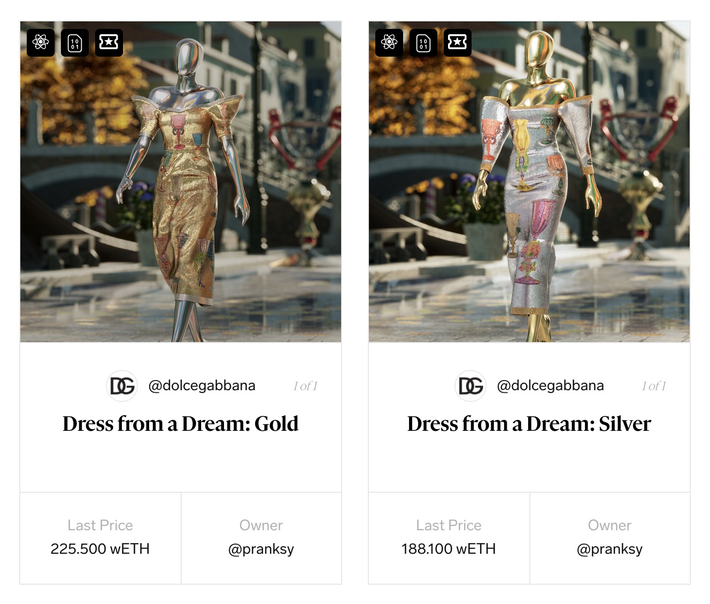710x604 pixels.
Task: Select the 188.100 wETH last price
Action: [449, 549]
